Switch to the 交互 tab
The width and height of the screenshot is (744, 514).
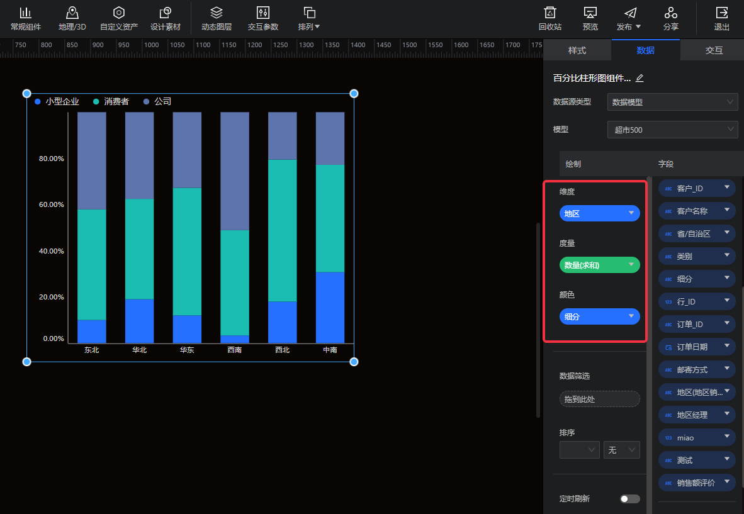714,50
